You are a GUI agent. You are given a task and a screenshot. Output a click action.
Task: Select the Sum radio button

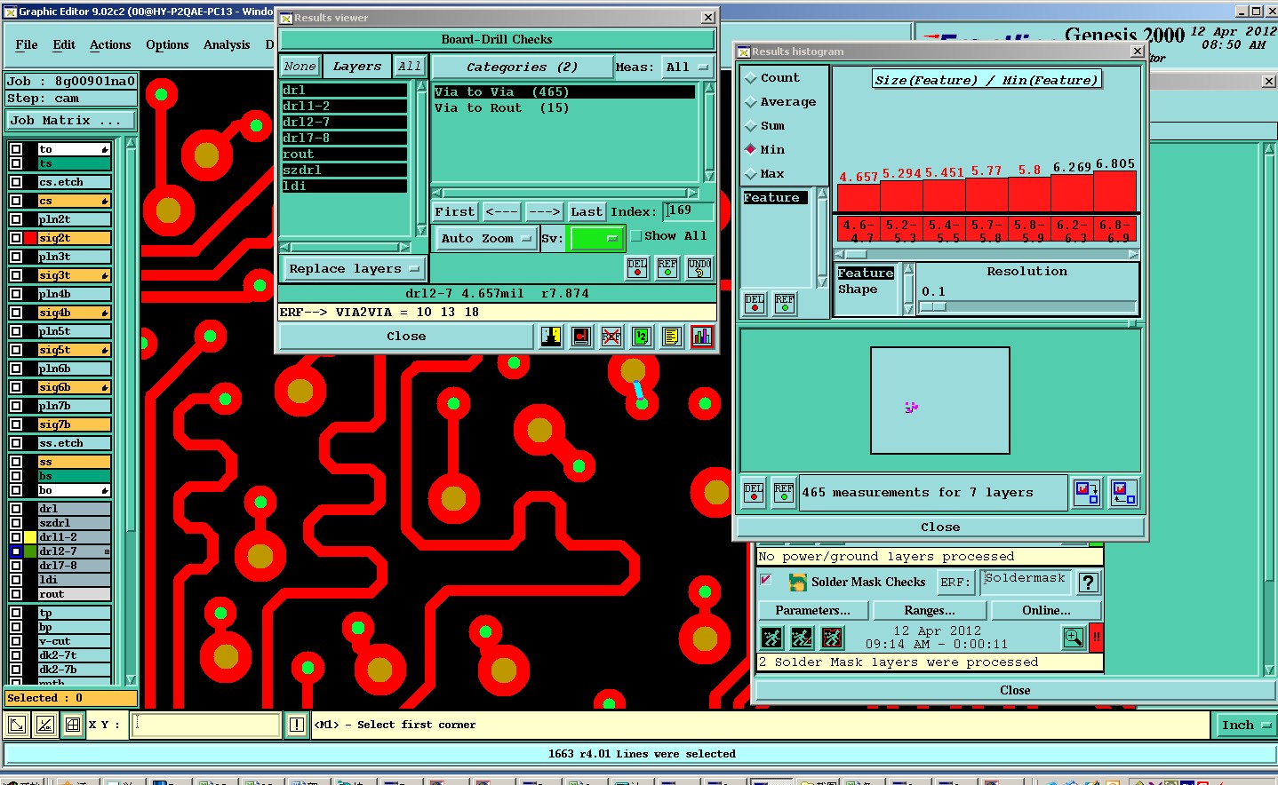coord(751,126)
